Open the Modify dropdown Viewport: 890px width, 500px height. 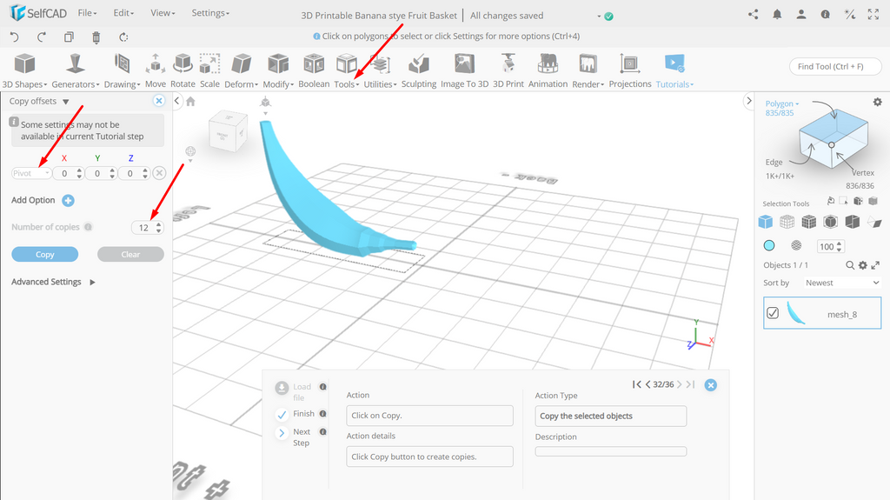click(278, 71)
